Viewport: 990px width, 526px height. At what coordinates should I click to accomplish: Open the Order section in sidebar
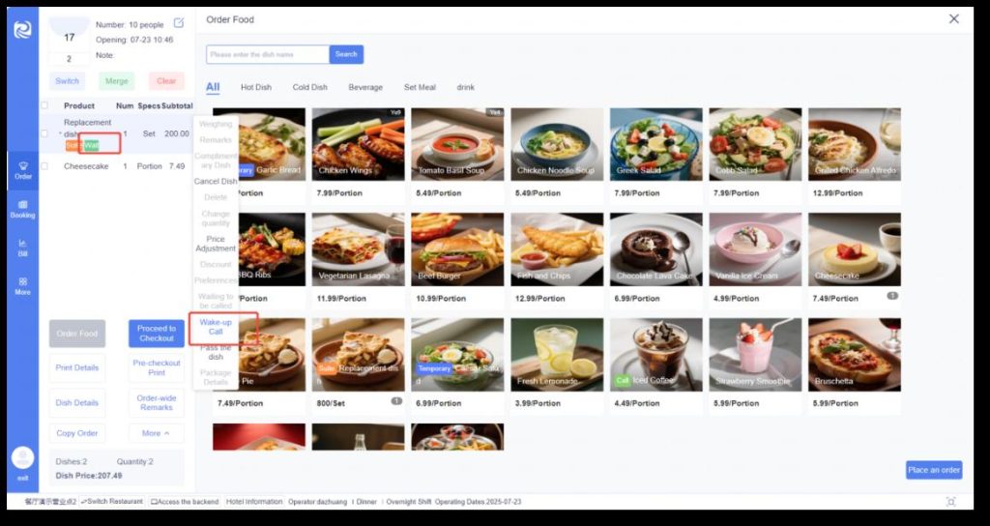coord(23,170)
